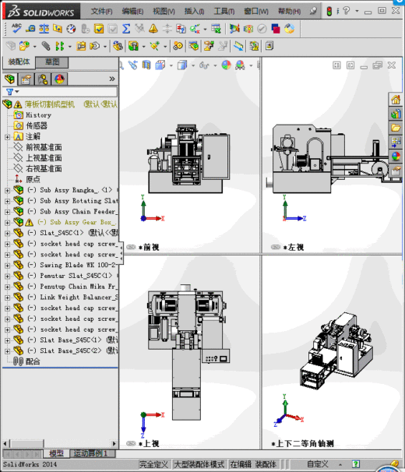This screenshot has width=405, height=472.
Task: Open View Palette in task pane
Action: [396, 142]
